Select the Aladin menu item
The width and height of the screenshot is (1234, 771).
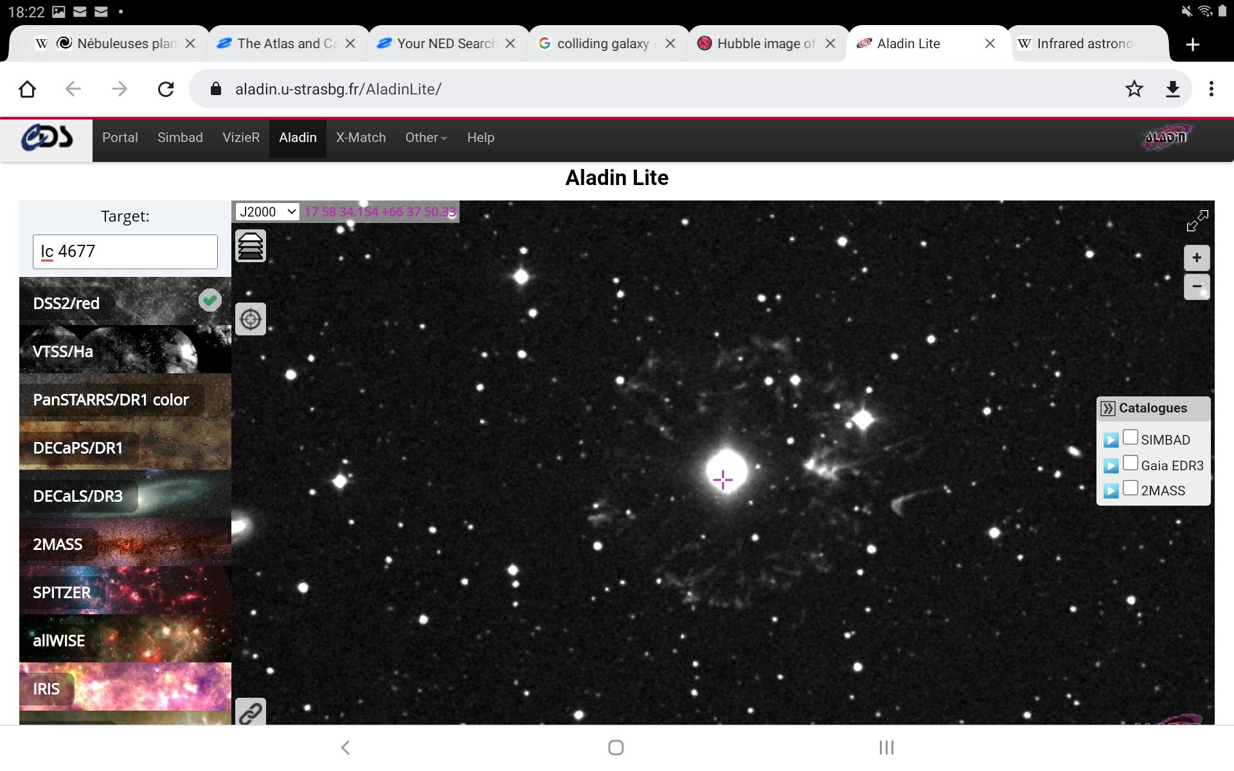[x=298, y=137]
